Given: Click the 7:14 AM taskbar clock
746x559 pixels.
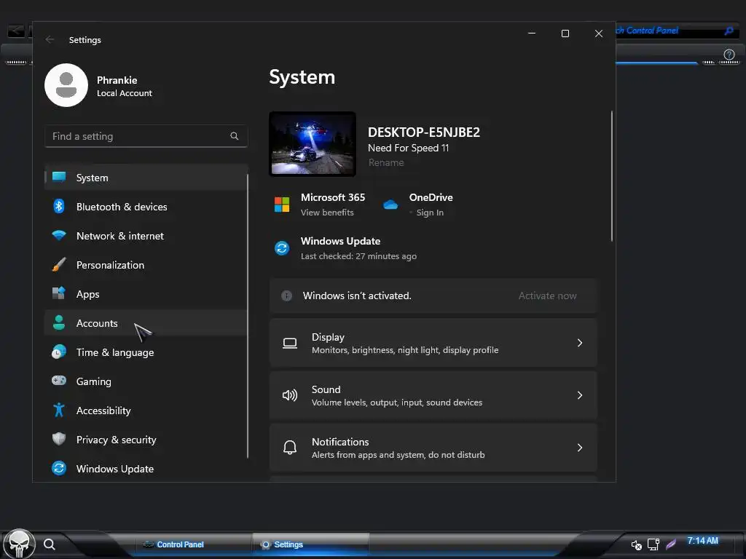Looking at the screenshot, I should click(703, 541).
